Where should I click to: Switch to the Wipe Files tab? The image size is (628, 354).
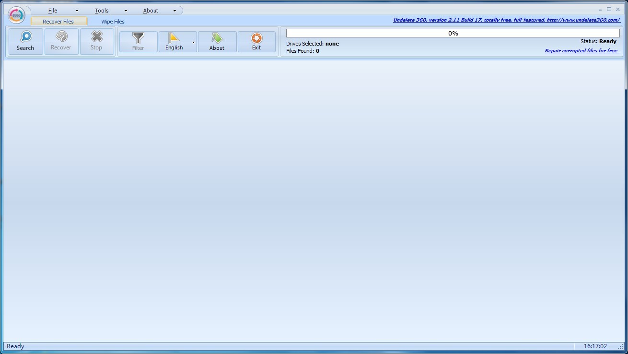(113, 22)
